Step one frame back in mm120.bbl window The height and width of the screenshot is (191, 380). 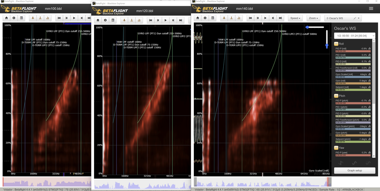tap(158, 20)
